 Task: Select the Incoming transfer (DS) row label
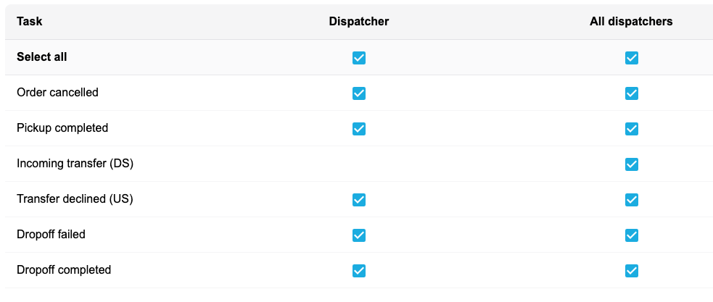pyautogui.click(x=75, y=164)
